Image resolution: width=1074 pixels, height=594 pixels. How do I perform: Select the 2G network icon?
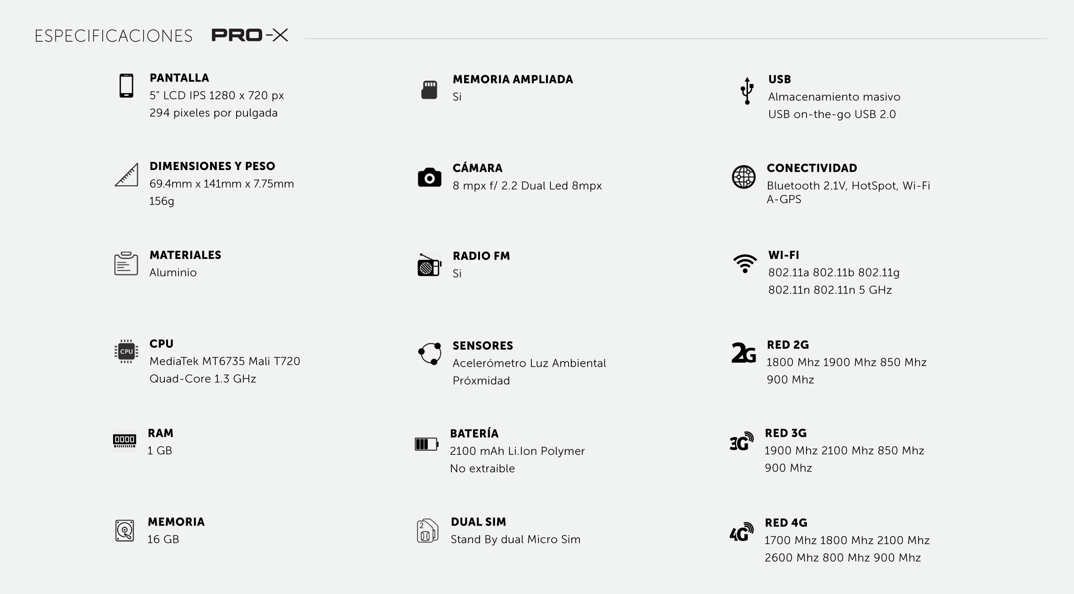[x=744, y=353]
